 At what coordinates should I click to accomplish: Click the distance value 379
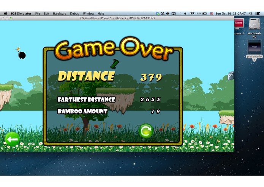[x=151, y=77]
